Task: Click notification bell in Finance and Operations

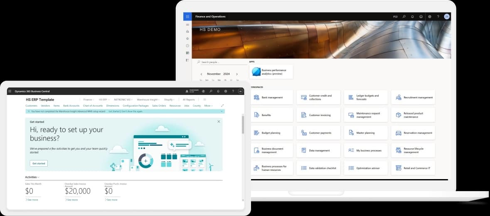Action: point(412,17)
